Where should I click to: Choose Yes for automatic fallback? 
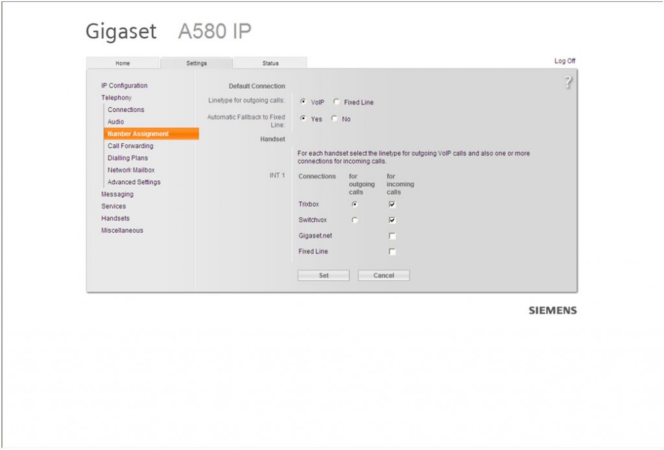tap(303, 119)
